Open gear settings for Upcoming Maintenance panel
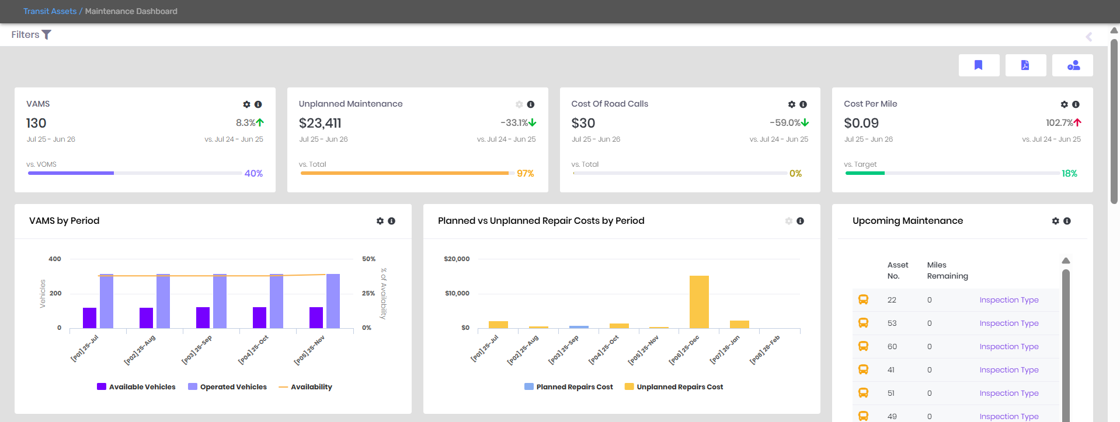 pos(1055,221)
